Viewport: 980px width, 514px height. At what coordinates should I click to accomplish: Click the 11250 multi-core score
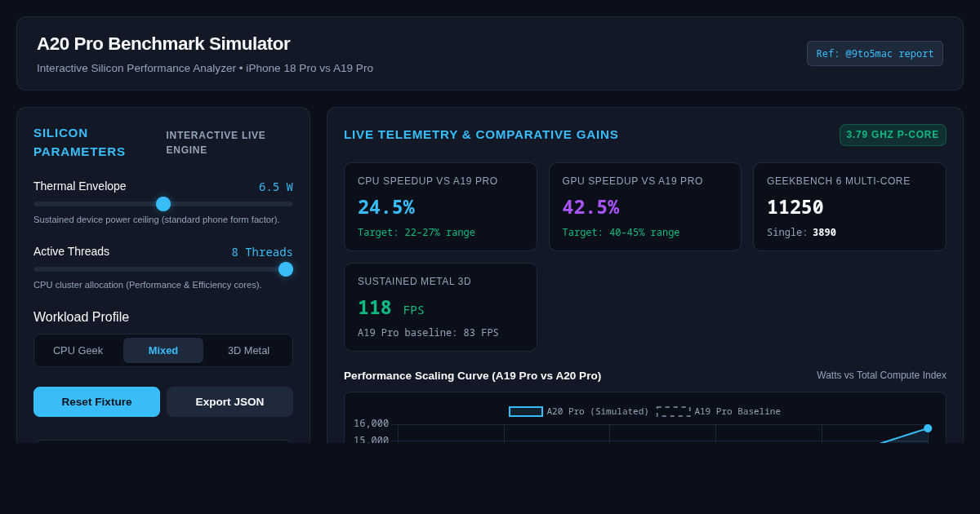coord(795,207)
